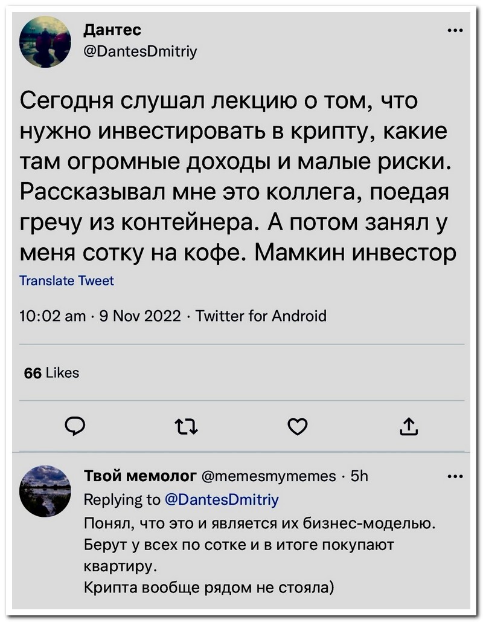Click the Твой мемолог display name
This screenshot has width=483, height=622.
point(141,476)
